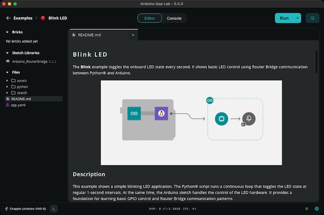Open the Run button dropdown arrow
The image size is (324, 215).
tap(298, 18)
